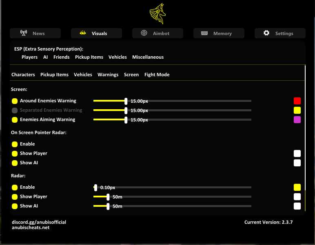Open the Warnings sub-tab
The width and height of the screenshot is (315, 245).
[x=108, y=75]
